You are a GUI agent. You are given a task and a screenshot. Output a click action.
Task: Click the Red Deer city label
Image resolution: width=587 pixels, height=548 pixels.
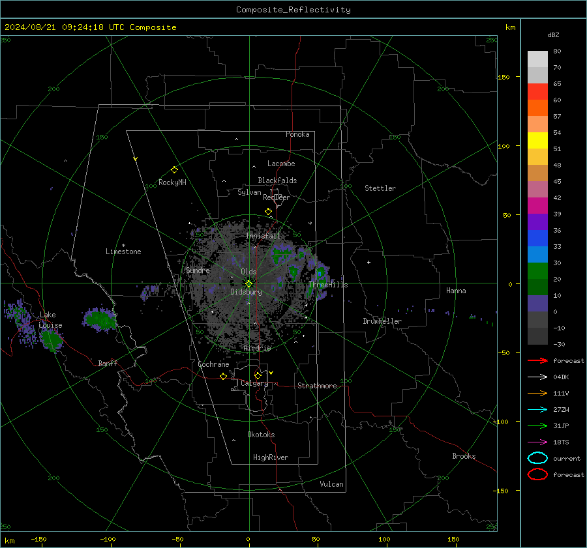pyautogui.click(x=277, y=197)
